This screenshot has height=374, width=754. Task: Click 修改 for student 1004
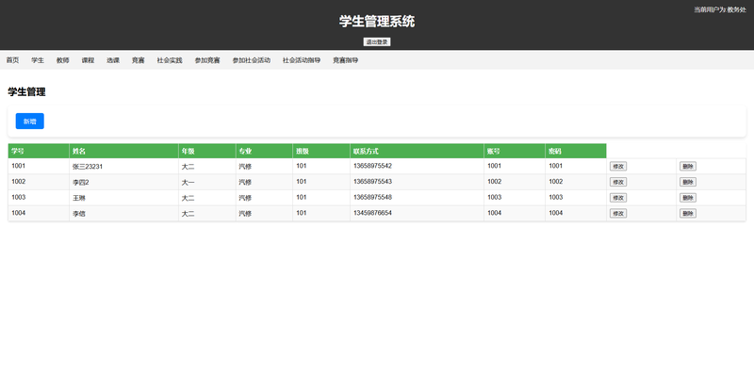[x=618, y=214]
